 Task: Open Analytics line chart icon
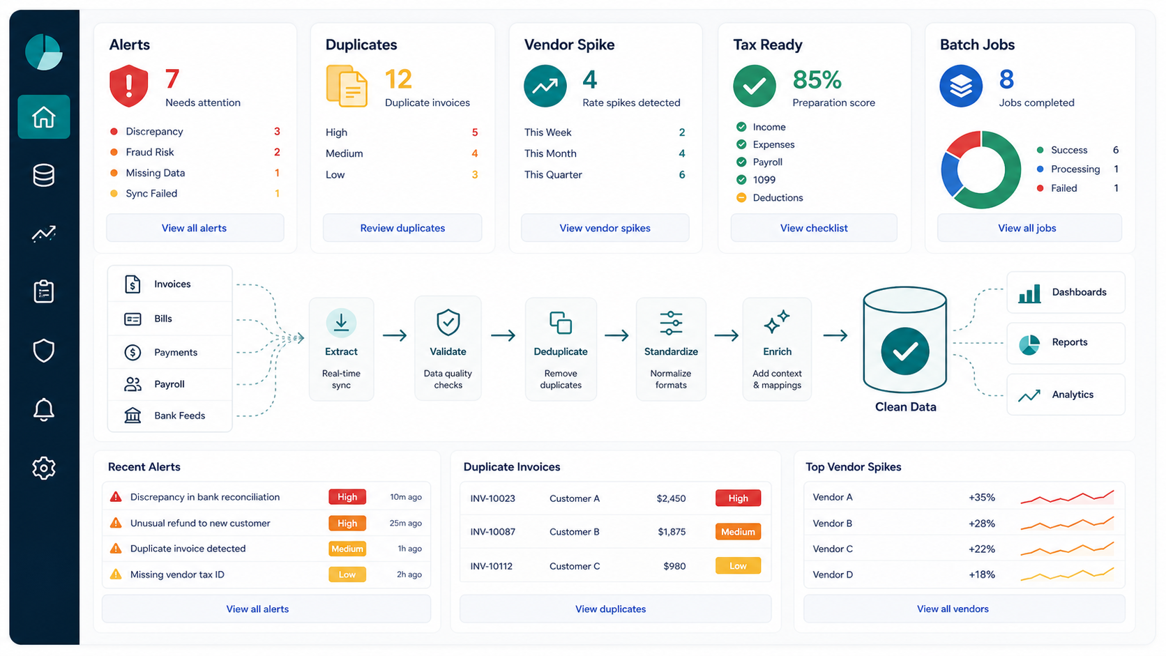(x=1029, y=396)
